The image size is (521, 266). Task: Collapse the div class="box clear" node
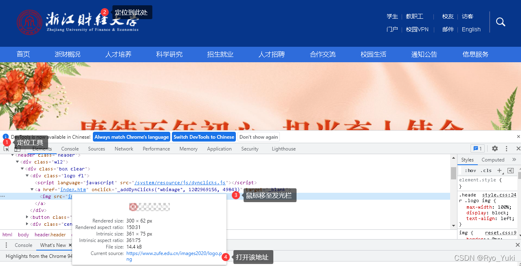22,169
